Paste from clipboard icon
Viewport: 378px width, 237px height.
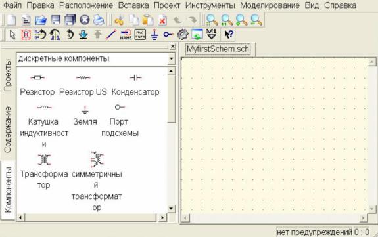pyautogui.click(x=149, y=20)
